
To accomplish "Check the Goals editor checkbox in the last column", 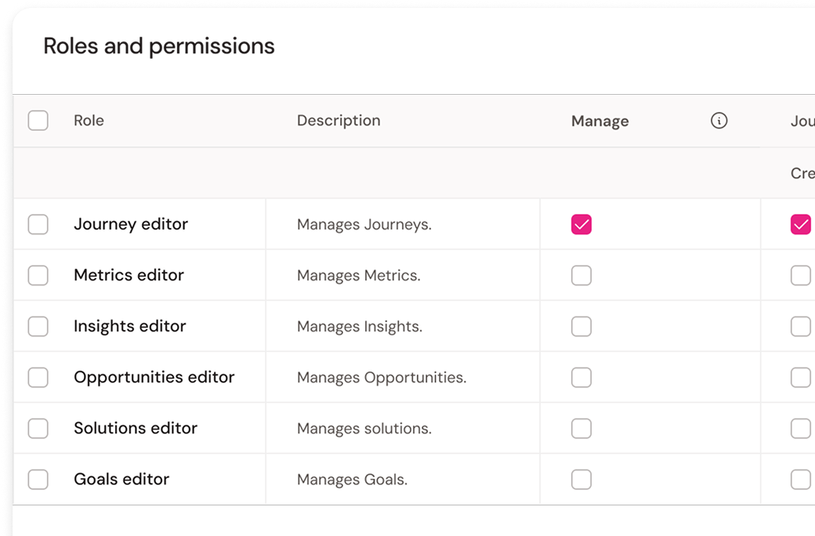I will click(800, 480).
